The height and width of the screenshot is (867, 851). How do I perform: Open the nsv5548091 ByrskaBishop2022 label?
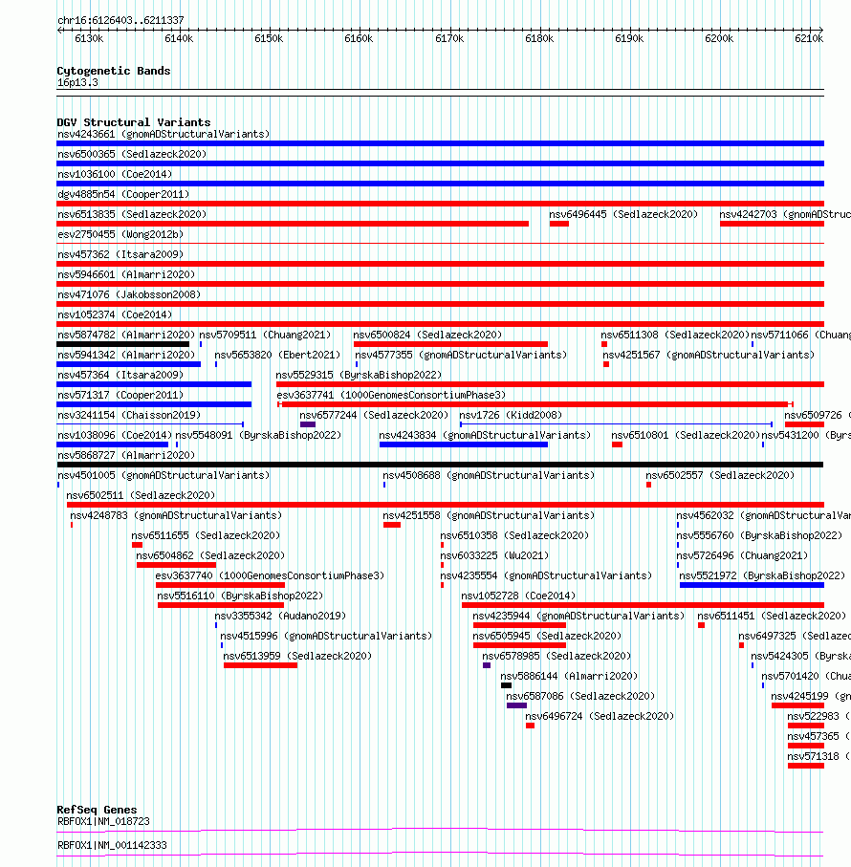click(x=258, y=436)
